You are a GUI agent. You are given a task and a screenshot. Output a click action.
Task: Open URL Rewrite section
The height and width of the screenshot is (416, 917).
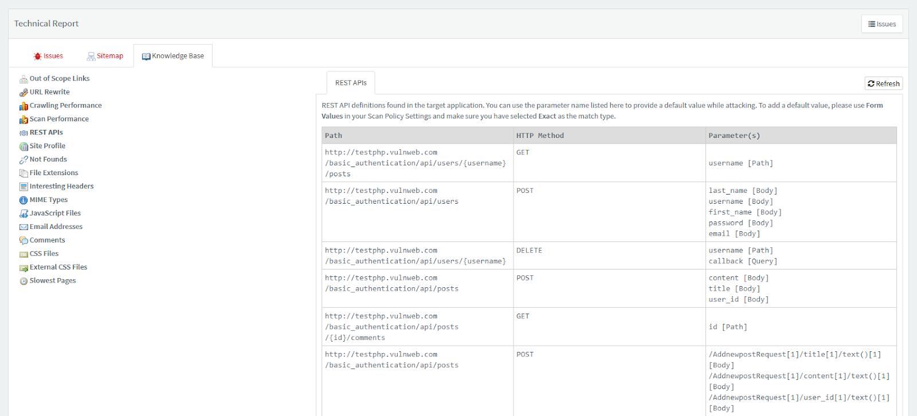[50, 92]
